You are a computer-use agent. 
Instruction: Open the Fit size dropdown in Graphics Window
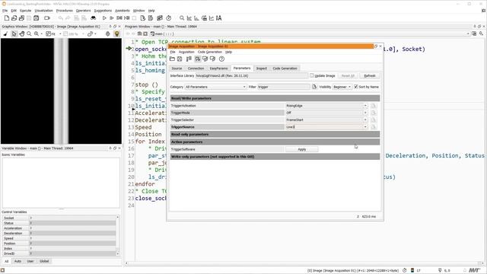tap(60, 33)
